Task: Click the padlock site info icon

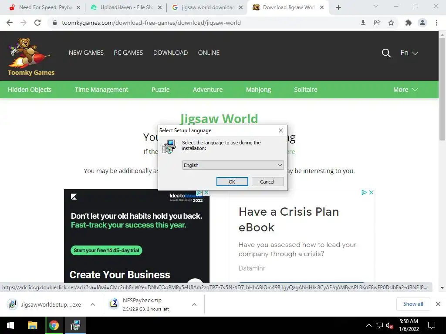Action: pos(55,23)
